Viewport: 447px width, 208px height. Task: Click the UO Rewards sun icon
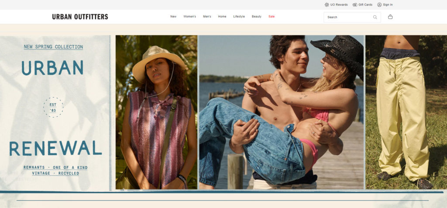[327, 4]
